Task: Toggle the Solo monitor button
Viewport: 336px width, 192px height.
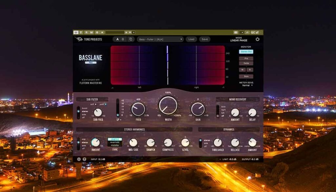Action: pos(246,76)
